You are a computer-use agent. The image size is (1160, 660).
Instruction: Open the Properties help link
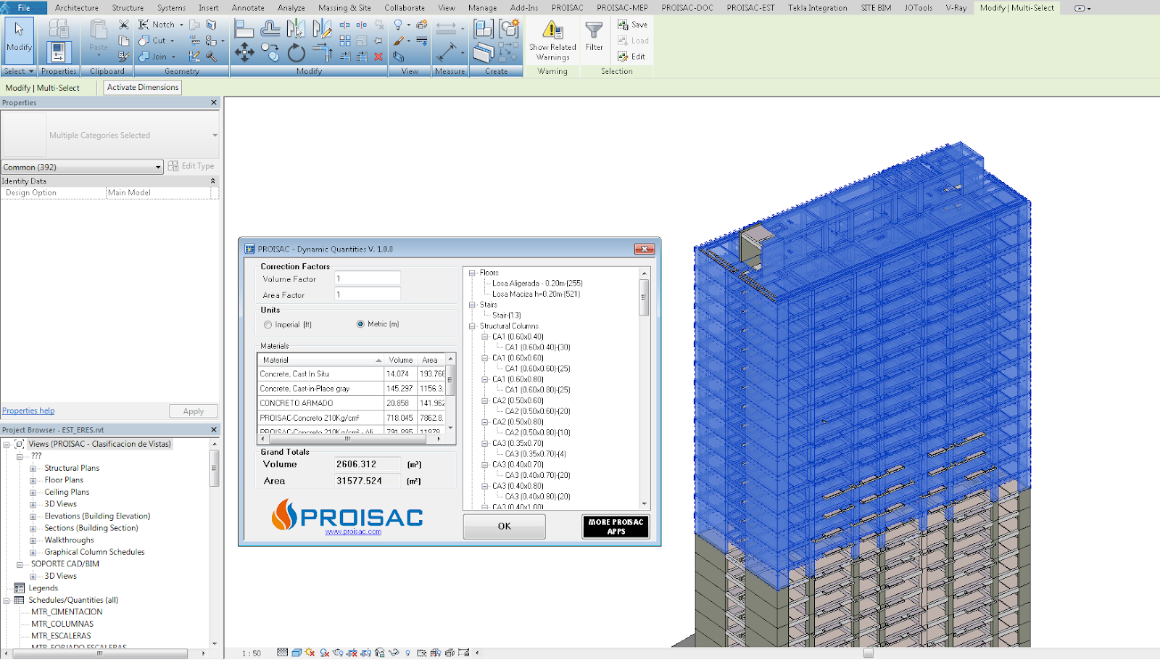coord(28,411)
